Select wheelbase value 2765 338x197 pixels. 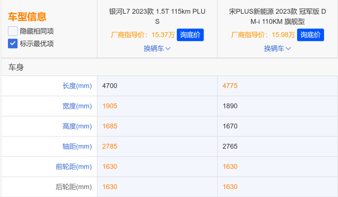[230, 146]
